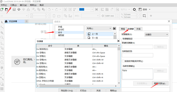Select the Shape tool

pos(2,27)
